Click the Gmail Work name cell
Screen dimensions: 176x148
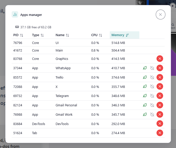coord(64,114)
